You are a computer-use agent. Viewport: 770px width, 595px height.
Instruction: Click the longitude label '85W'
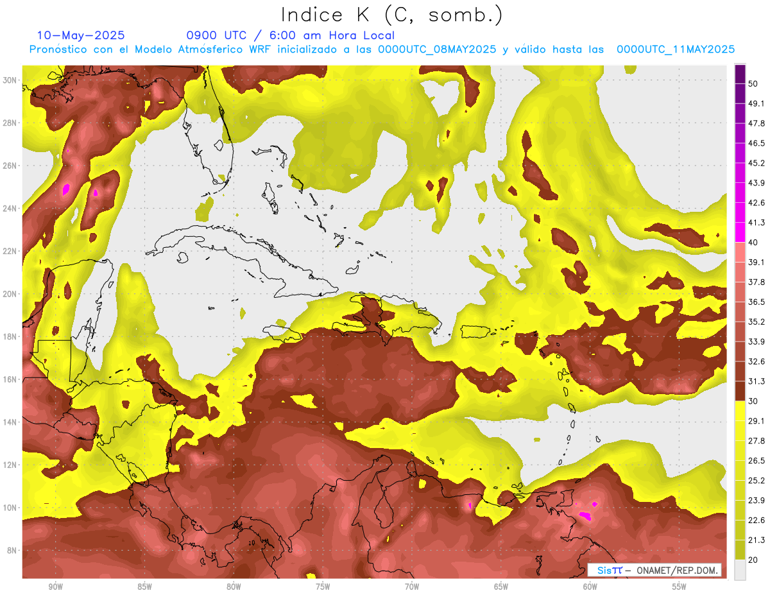coord(144,587)
